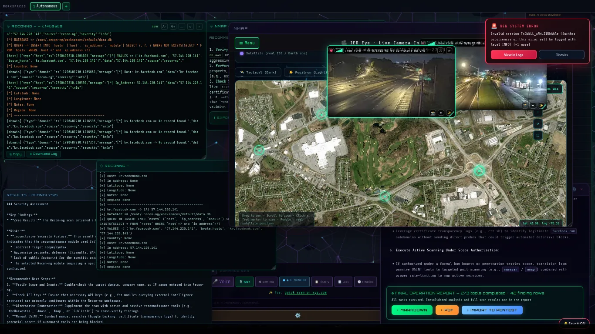
Task: Toggle the TALK mode button
Action: click(244, 282)
